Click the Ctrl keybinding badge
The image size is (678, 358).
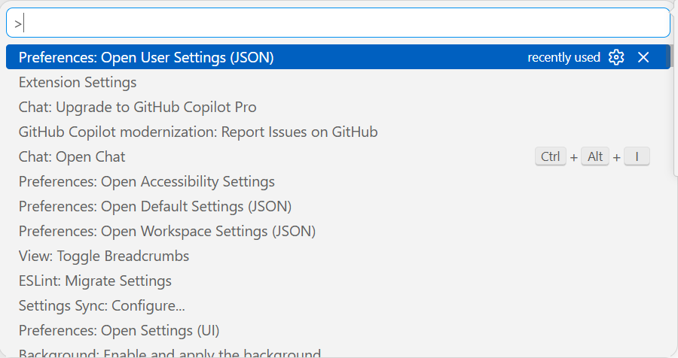click(x=551, y=156)
